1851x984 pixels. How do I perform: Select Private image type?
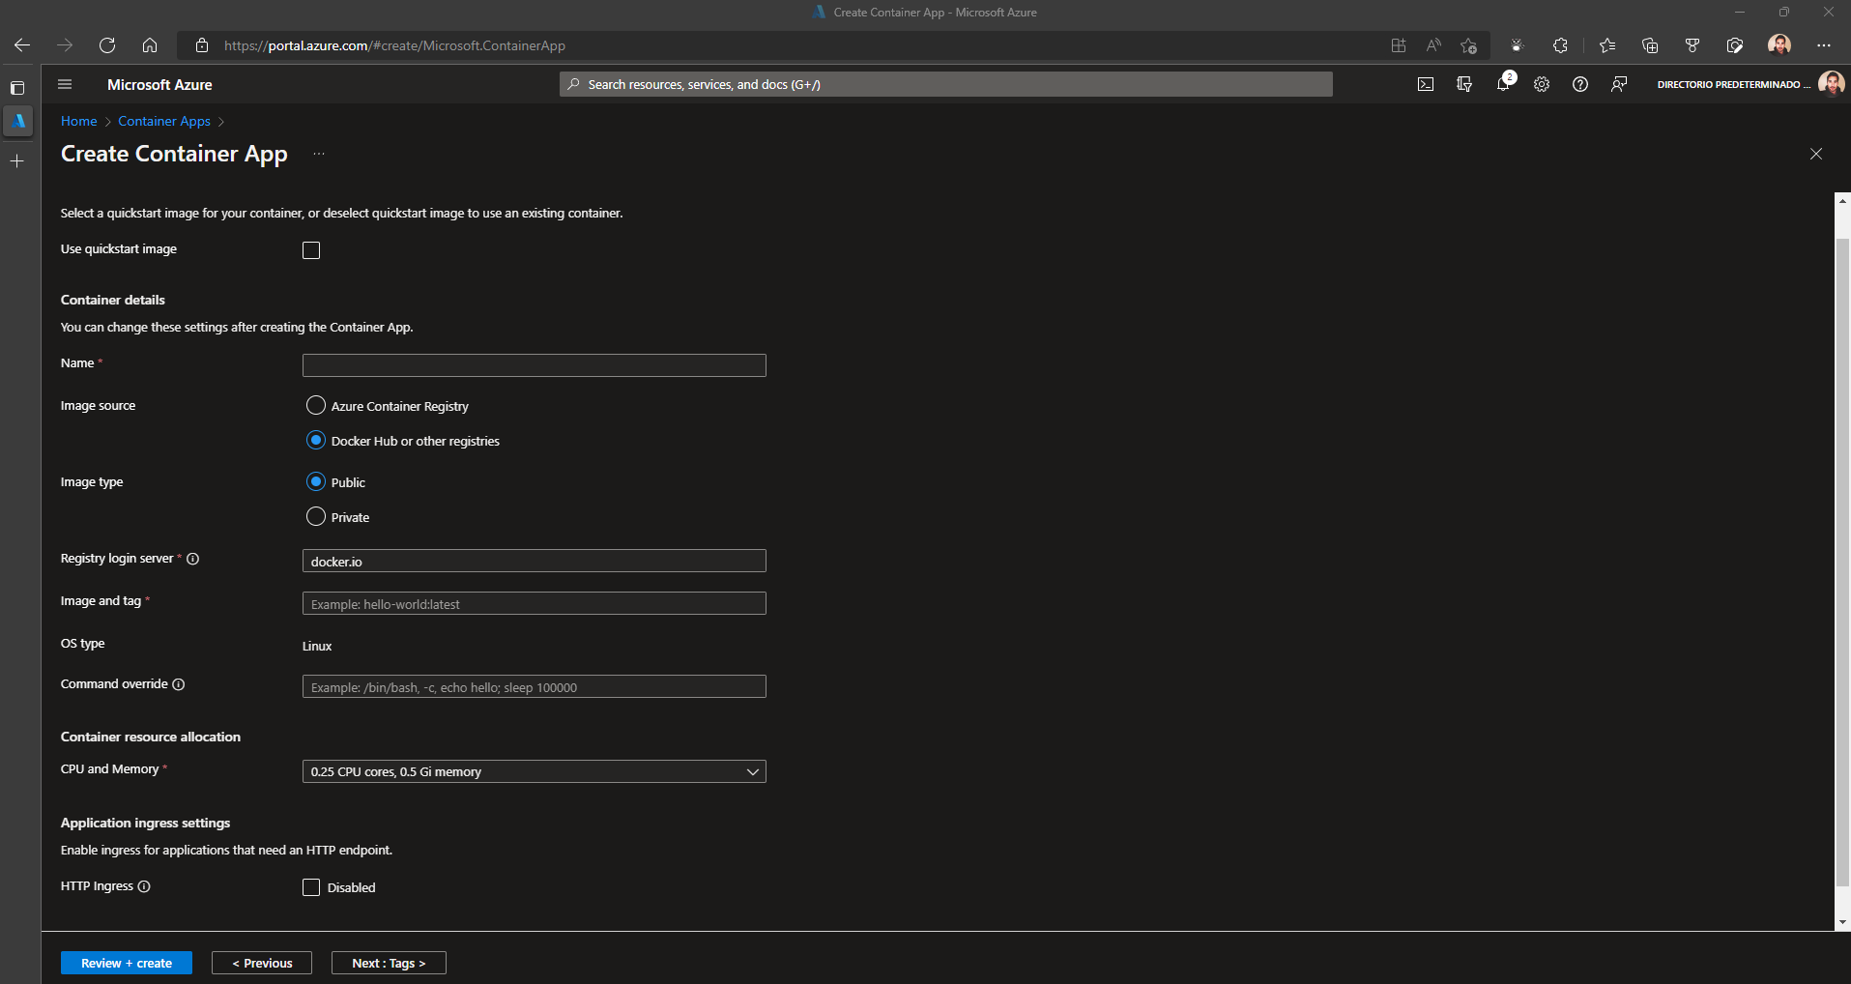point(315,516)
